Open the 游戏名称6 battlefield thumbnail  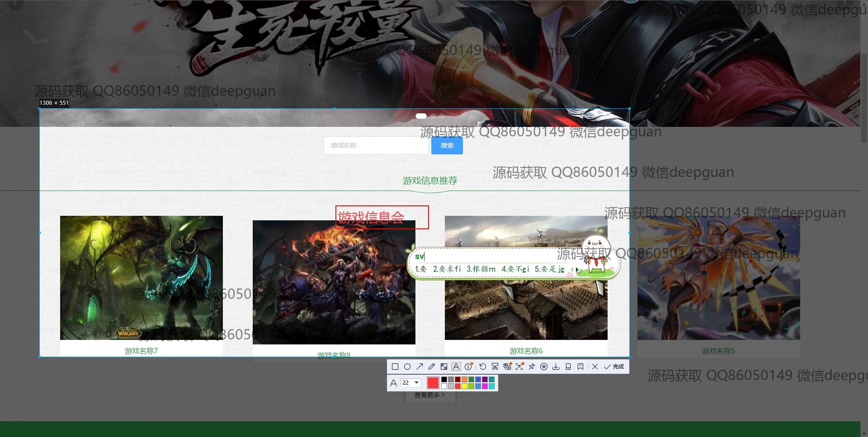pyautogui.click(x=526, y=278)
